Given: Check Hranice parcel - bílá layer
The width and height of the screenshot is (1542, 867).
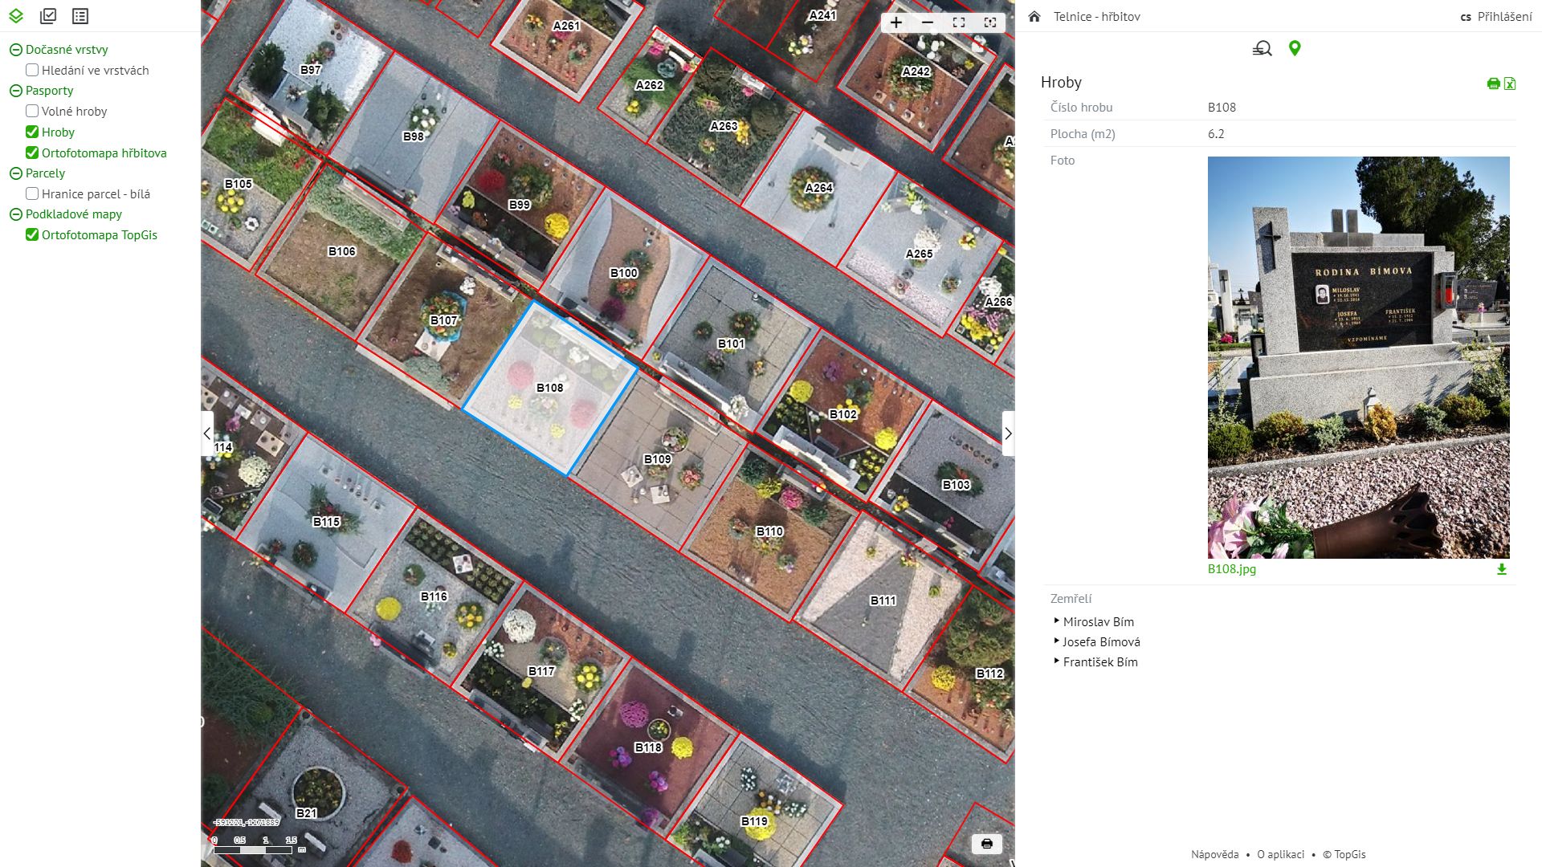Looking at the screenshot, I should [32, 193].
